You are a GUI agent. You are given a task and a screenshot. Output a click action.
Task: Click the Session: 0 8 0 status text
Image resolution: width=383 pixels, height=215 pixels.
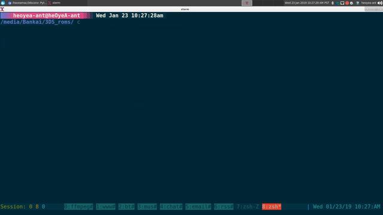point(23,207)
